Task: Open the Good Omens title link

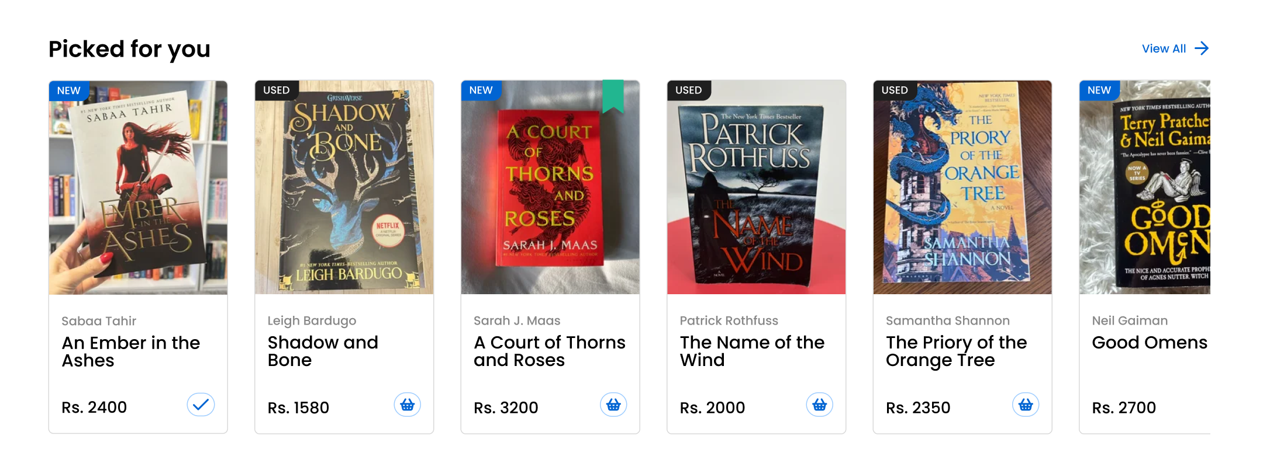Action: [1149, 343]
